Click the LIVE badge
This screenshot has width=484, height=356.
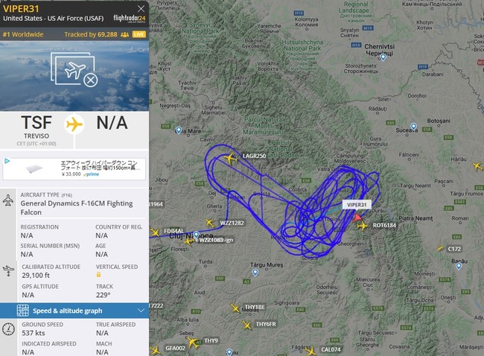pos(139,34)
